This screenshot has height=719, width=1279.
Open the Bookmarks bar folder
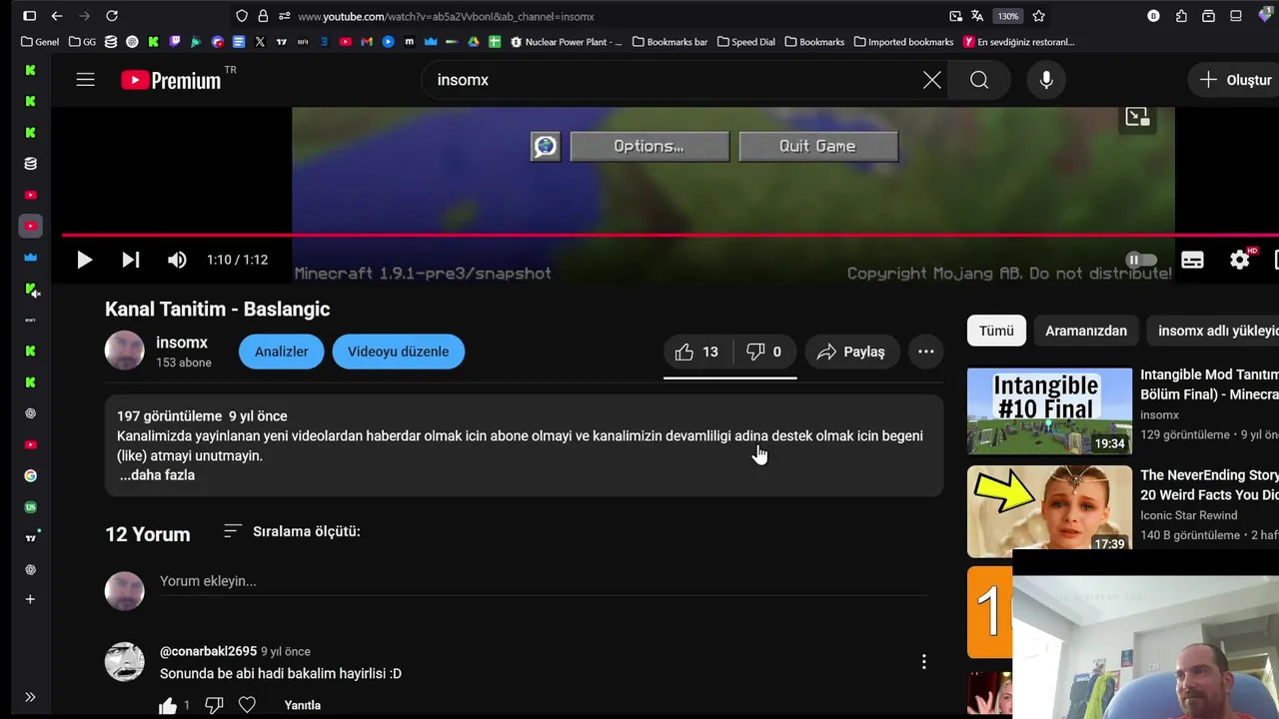point(669,42)
